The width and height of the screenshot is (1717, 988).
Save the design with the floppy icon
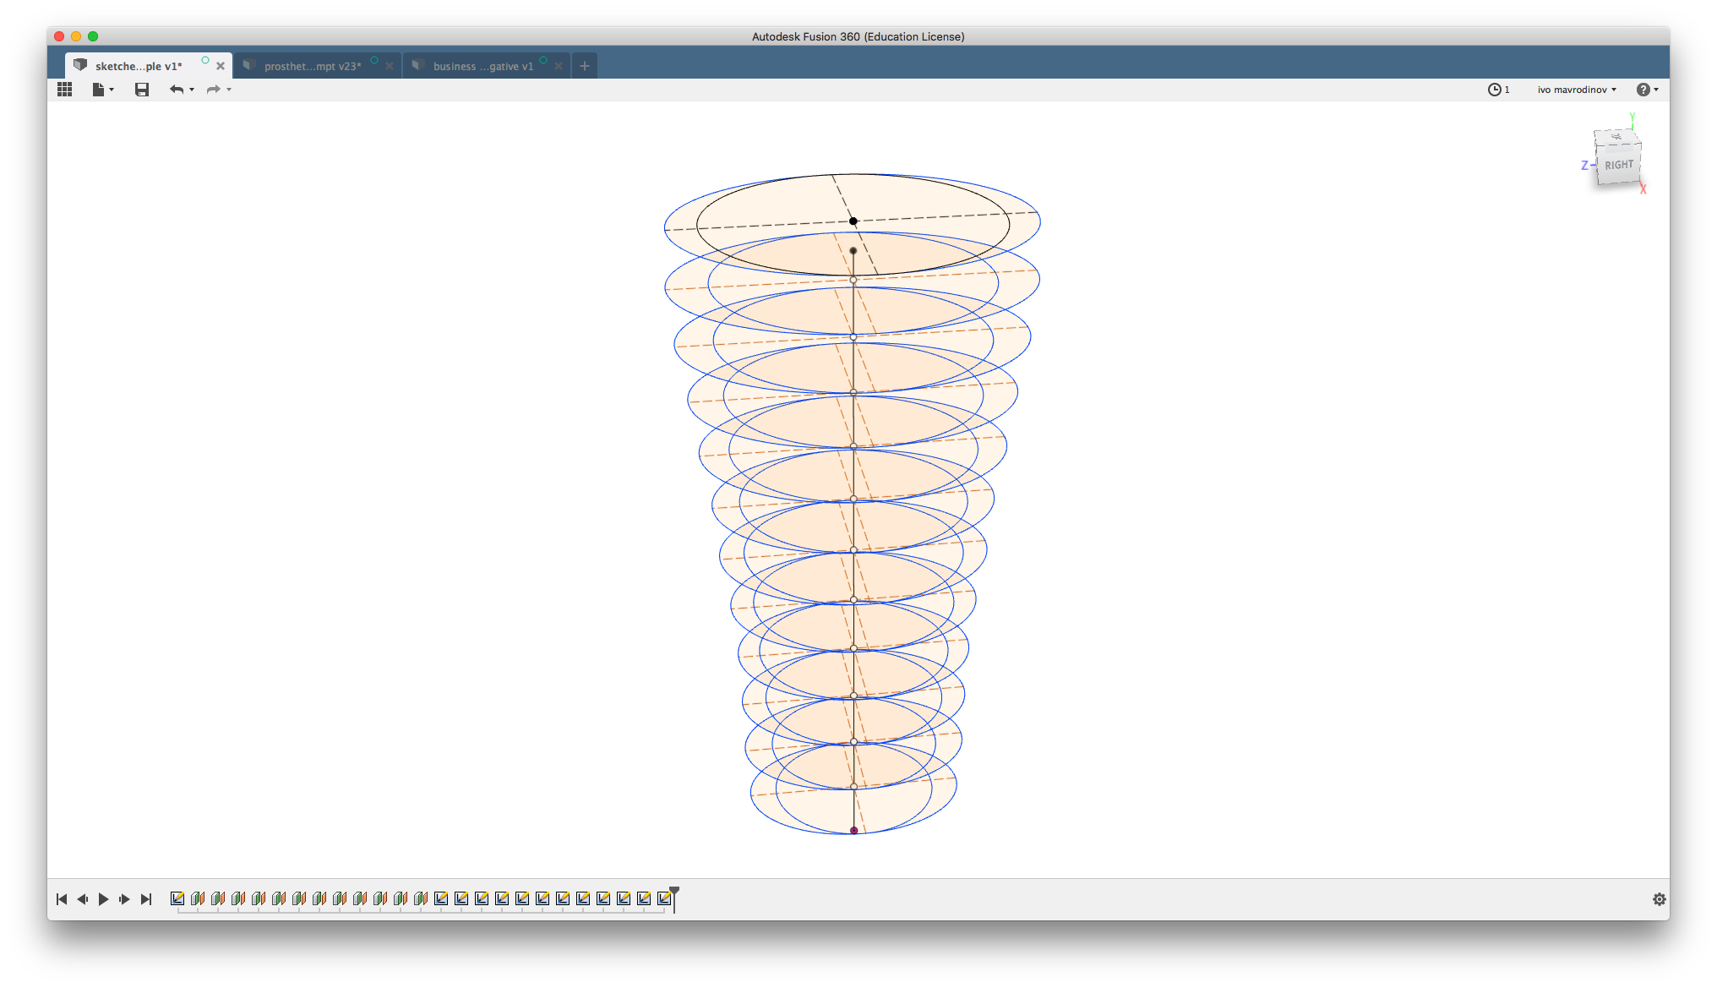(x=142, y=90)
